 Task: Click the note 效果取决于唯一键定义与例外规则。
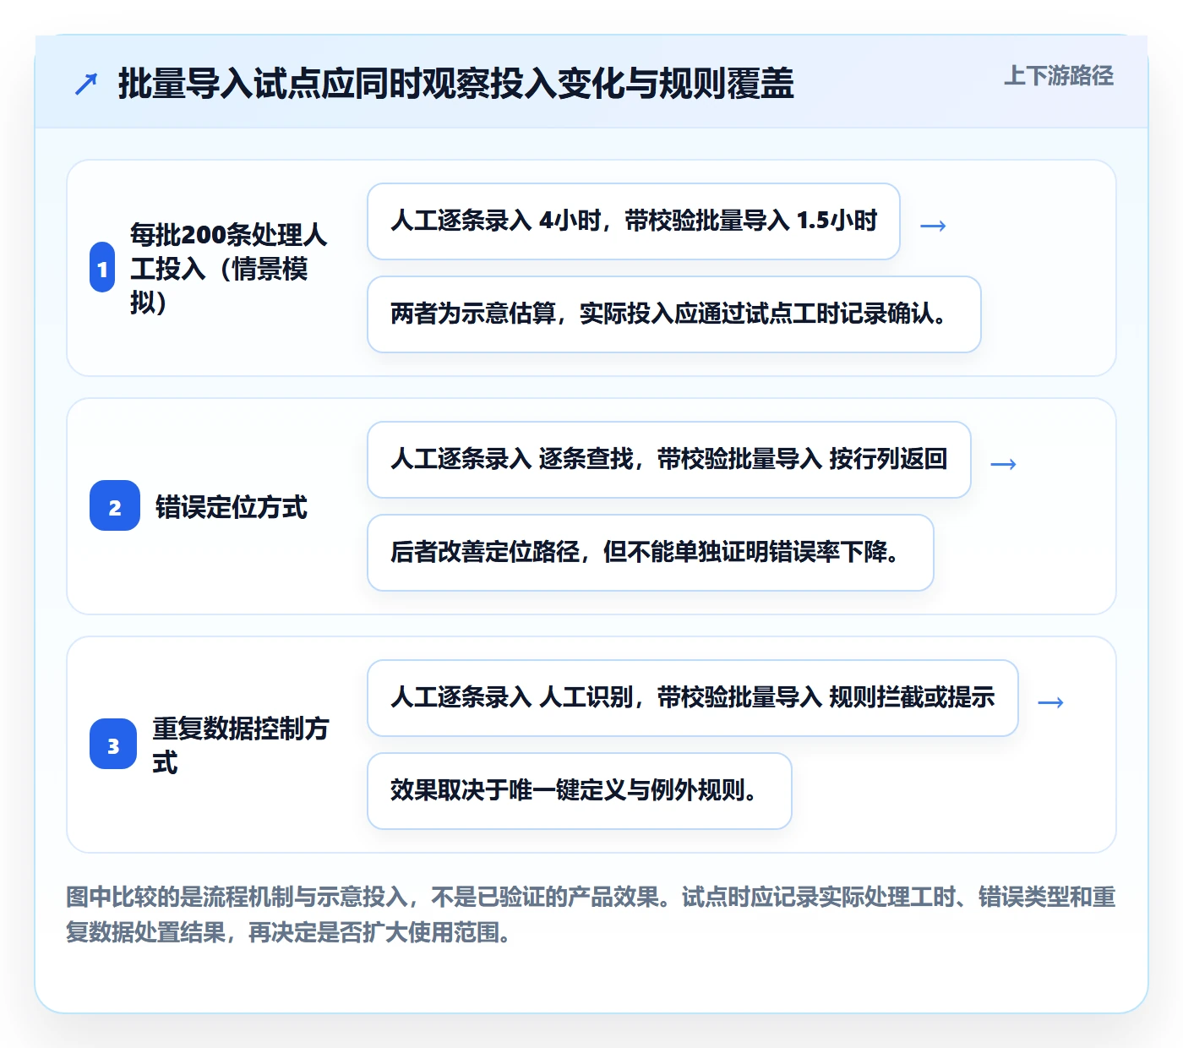coord(580,791)
